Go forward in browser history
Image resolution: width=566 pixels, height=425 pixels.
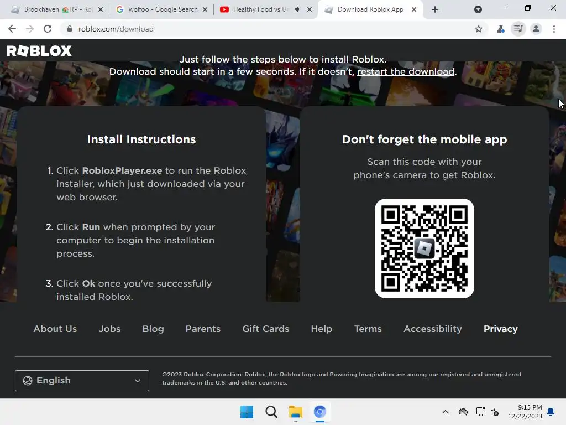click(x=30, y=29)
